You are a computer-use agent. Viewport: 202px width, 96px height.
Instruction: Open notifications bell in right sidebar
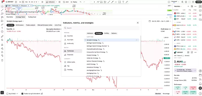(x=200, y=84)
